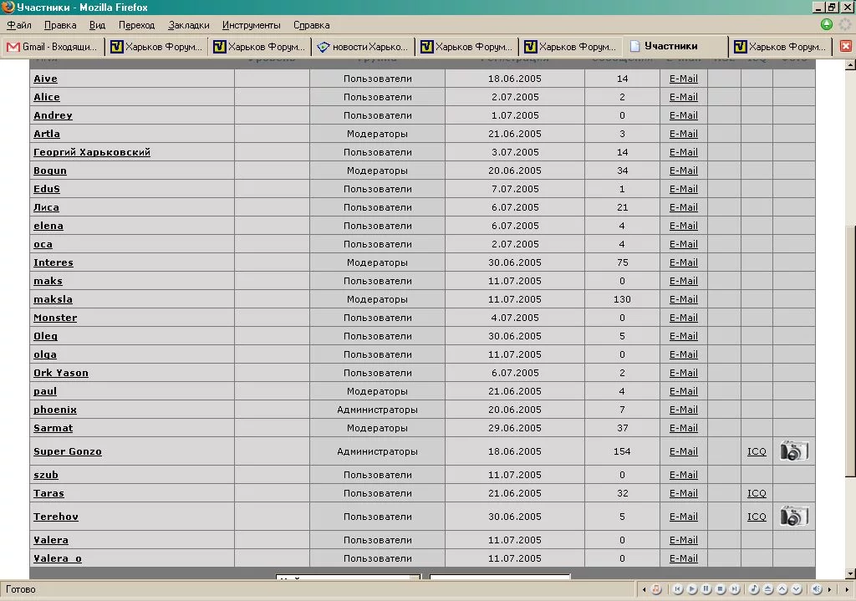The image size is (856, 601).
Task: Click the ICQ link for Taras
Action: pyautogui.click(x=756, y=493)
